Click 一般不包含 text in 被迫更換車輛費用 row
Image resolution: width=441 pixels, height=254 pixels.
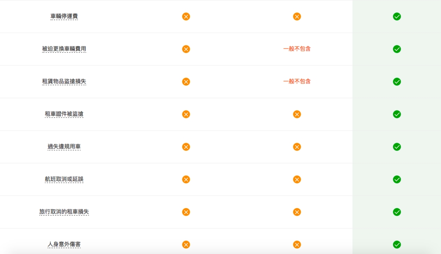click(x=297, y=49)
